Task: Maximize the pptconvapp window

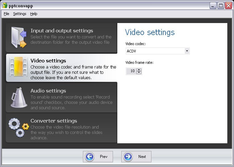Action: click(x=221, y=6)
